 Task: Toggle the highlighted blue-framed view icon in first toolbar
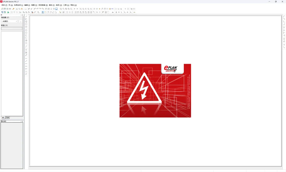57,9
